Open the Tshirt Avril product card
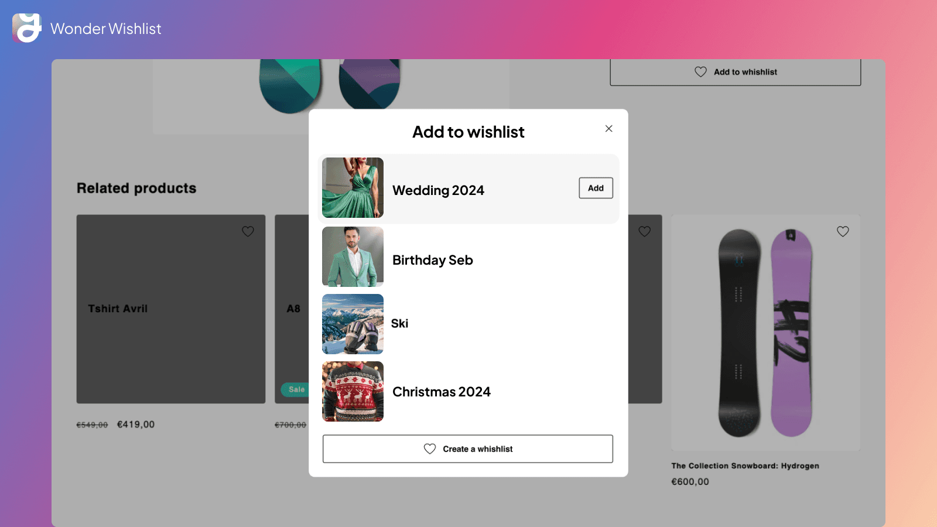 point(170,309)
